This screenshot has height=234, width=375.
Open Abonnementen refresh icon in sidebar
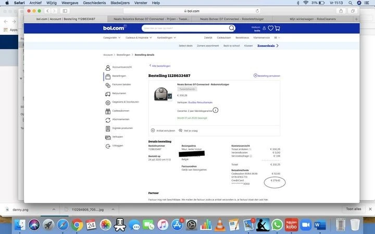click(108, 120)
